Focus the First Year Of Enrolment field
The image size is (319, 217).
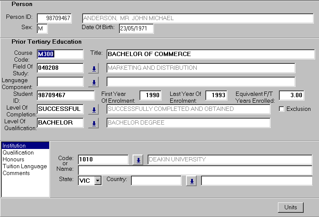(151, 95)
